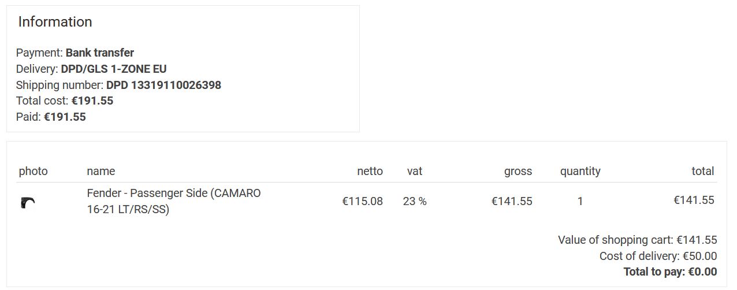This screenshot has height=290, width=737.
Task: Click the 23 % vat cell
Action: point(415,201)
